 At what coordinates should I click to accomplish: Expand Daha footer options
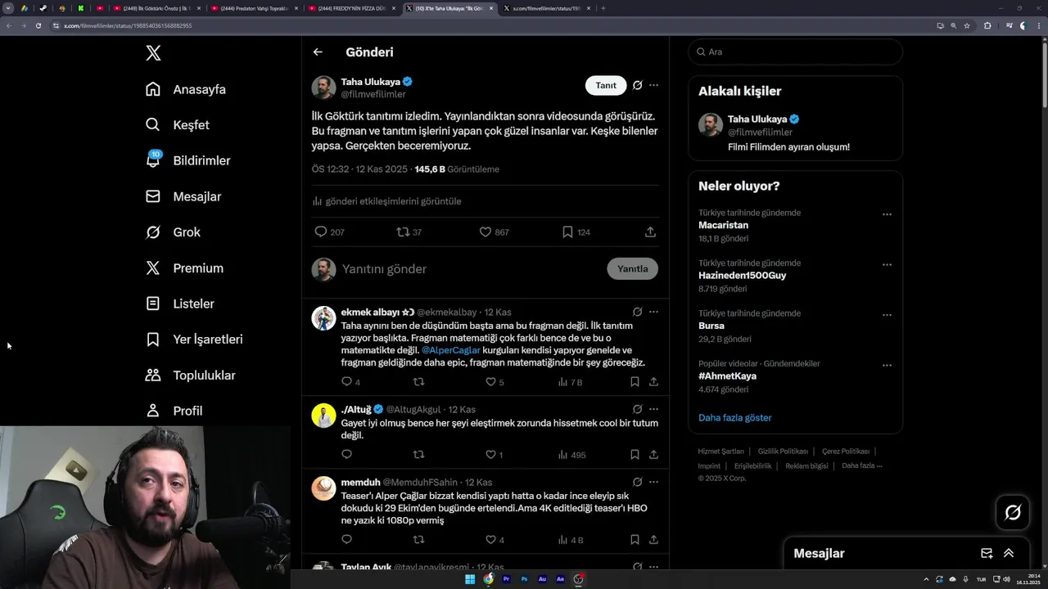point(861,465)
